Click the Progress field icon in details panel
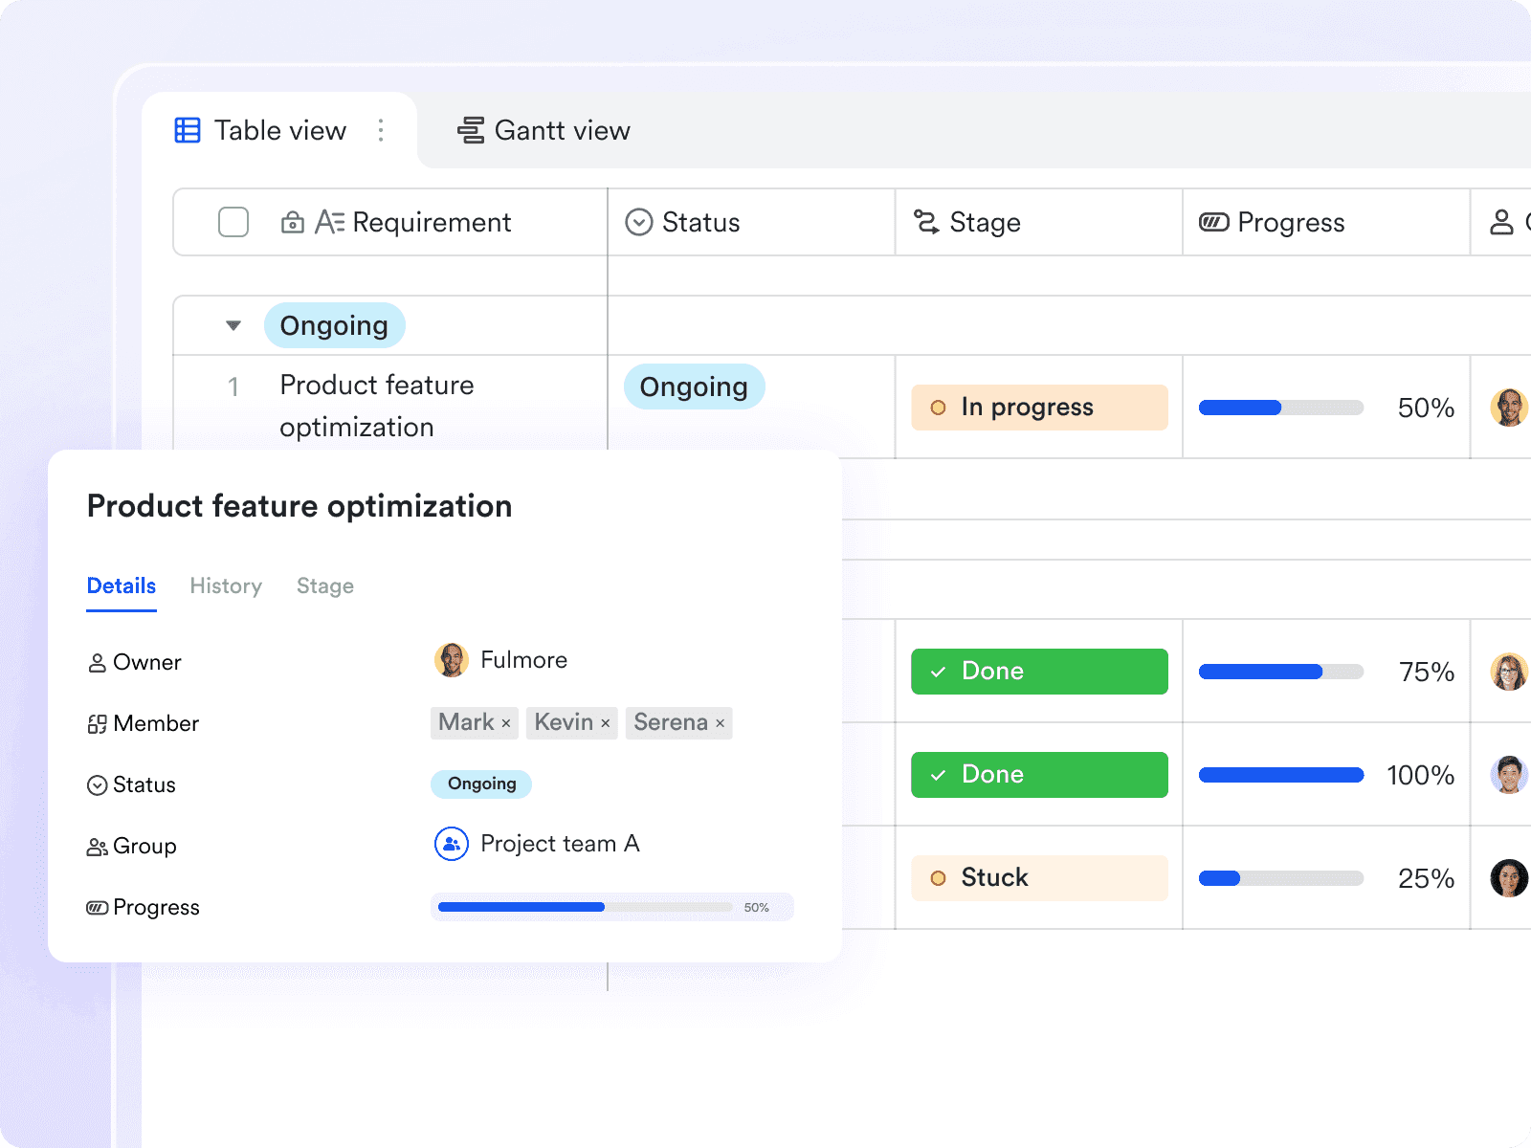The width and height of the screenshot is (1531, 1148). pos(97,907)
